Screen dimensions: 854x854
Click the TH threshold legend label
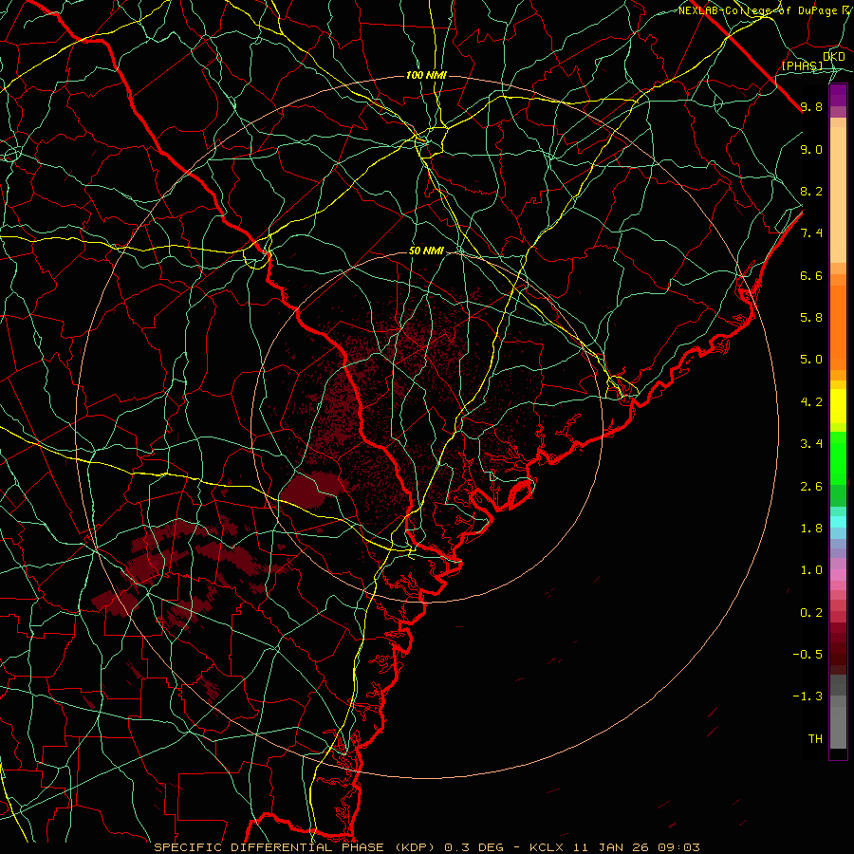[x=815, y=739]
